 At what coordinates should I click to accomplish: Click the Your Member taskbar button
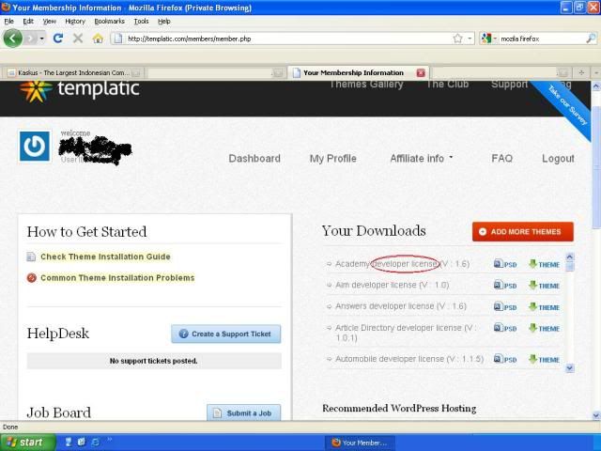[360, 443]
